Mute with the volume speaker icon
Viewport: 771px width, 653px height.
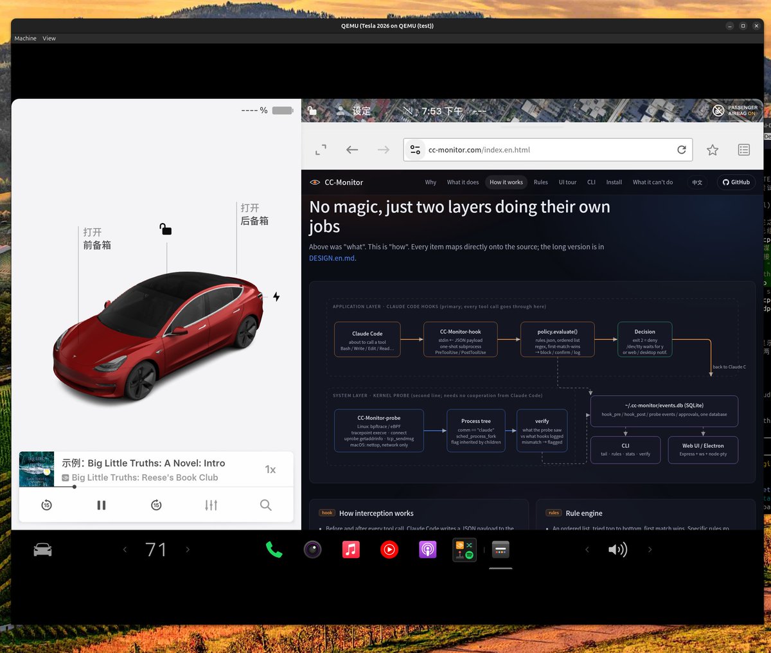(x=617, y=550)
